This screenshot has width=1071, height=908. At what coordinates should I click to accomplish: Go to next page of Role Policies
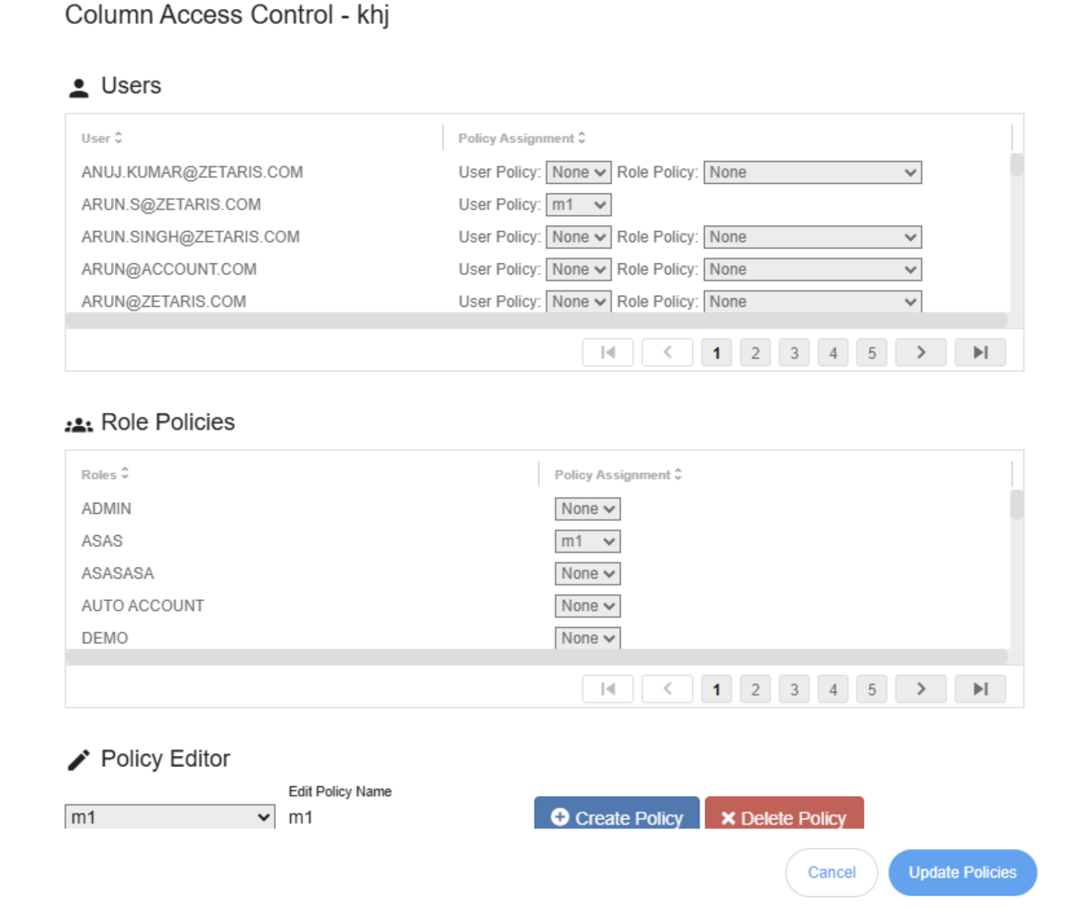tap(920, 689)
